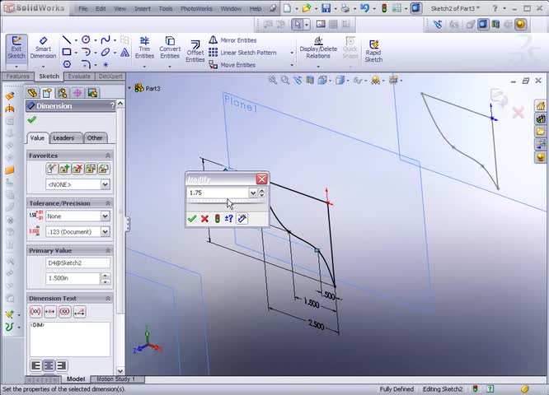The width and height of the screenshot is (549, 395).
Task: Click the Modify value spinner arrows
Action: coord(262,193)
